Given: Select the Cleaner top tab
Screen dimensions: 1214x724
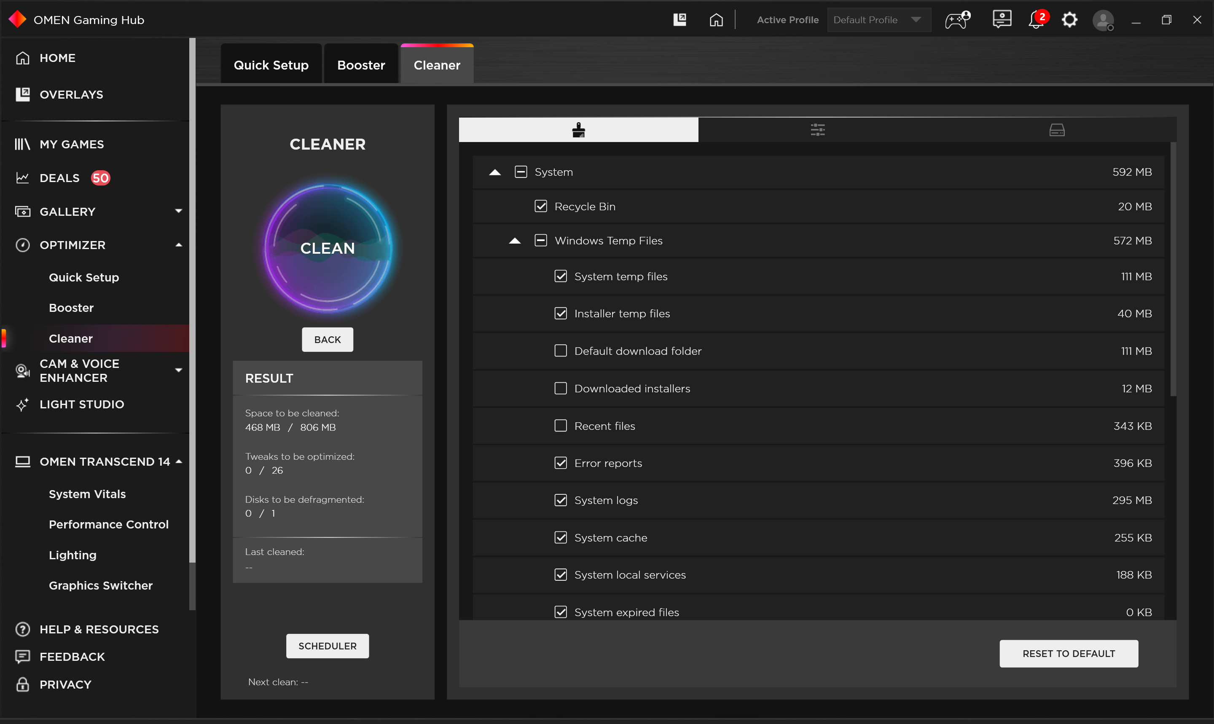Looking at the screenshot, I should tap(437, 65).
